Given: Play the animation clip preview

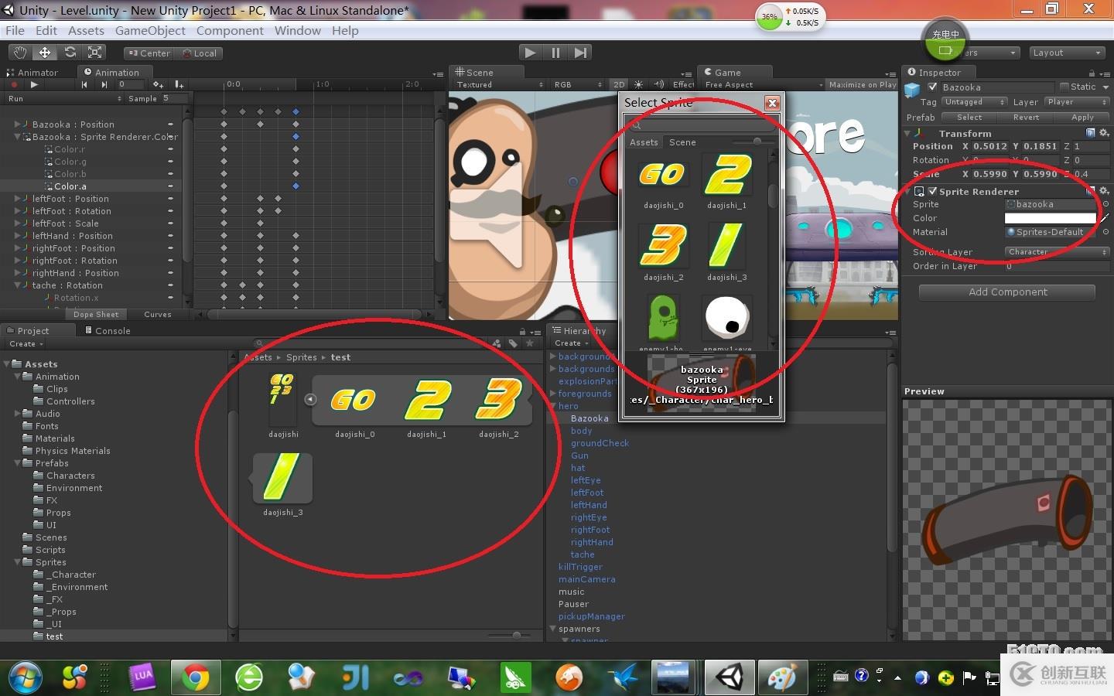Looking at the screenshot, I should pos(34,85).
